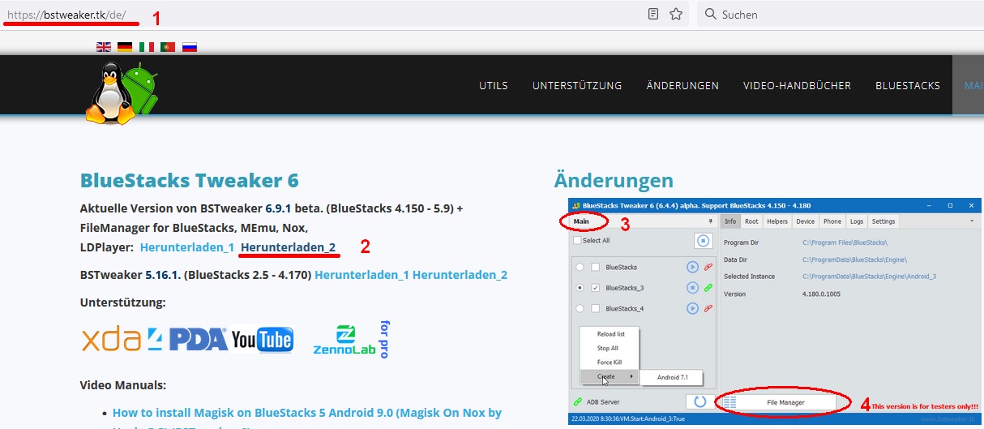Expand the Create submenu arrow
The height and width of the screenshot is (429, 984).
[631, 376]
